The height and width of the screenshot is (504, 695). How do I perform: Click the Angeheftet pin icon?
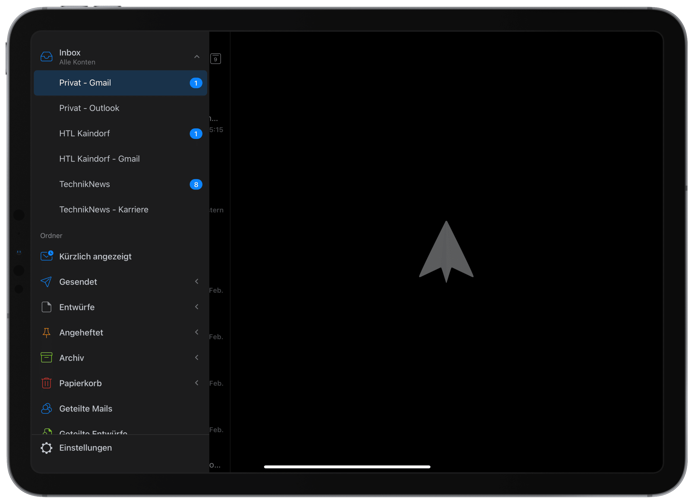(46, 333)
